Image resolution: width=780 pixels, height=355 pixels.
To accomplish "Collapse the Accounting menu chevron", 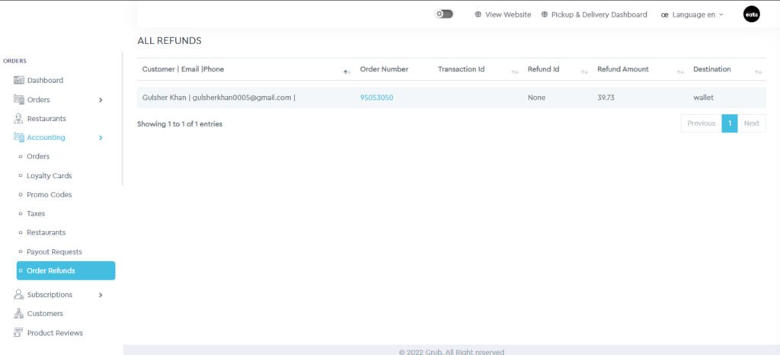I will 101,138.
